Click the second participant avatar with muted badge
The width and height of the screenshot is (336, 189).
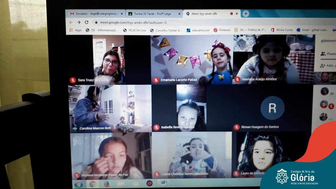[x=324, y=104]
